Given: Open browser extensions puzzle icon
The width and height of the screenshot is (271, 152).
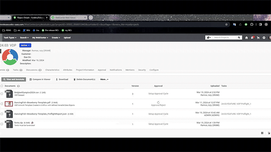Looking at the screenshot, I should pyautogui.click(x=252, y=24).
